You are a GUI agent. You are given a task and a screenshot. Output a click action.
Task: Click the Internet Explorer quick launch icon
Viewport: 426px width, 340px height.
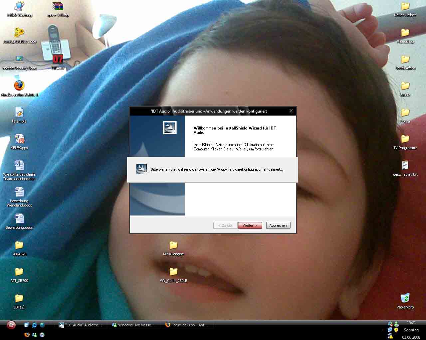34,325
